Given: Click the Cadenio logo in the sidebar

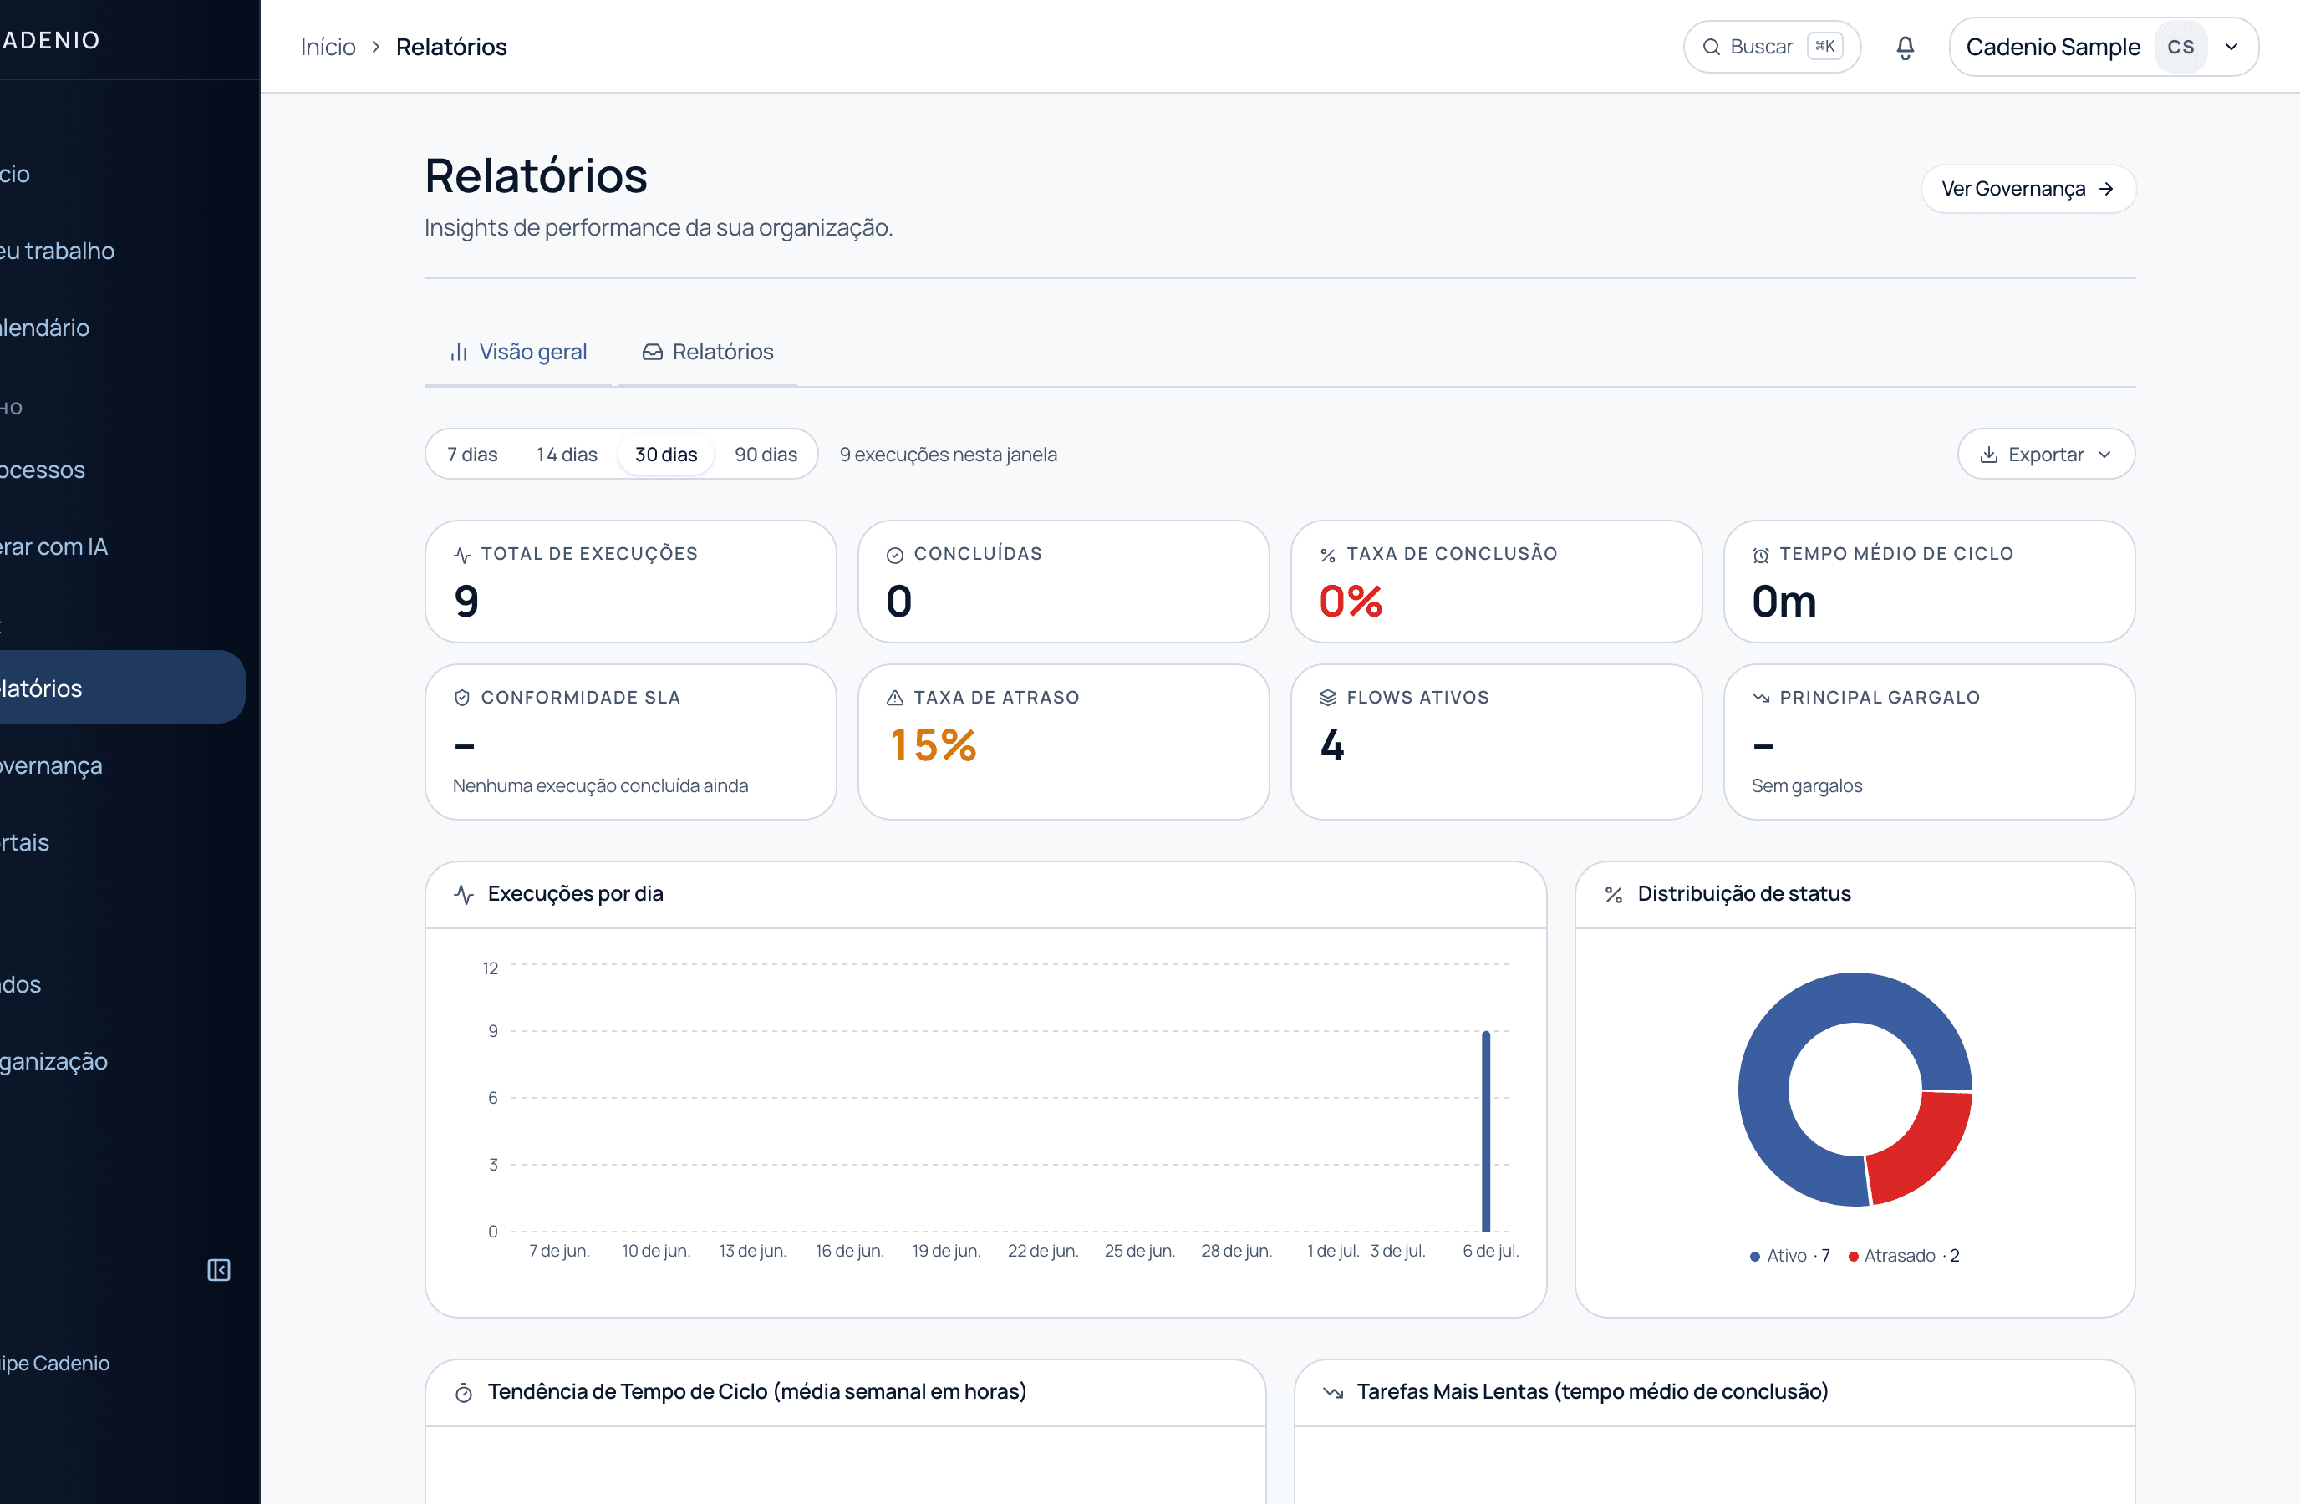Looking at the screenshot, I should 50,41.
